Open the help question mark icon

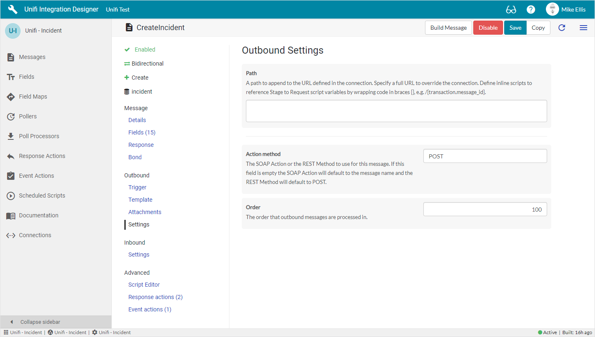coord(531,9)
